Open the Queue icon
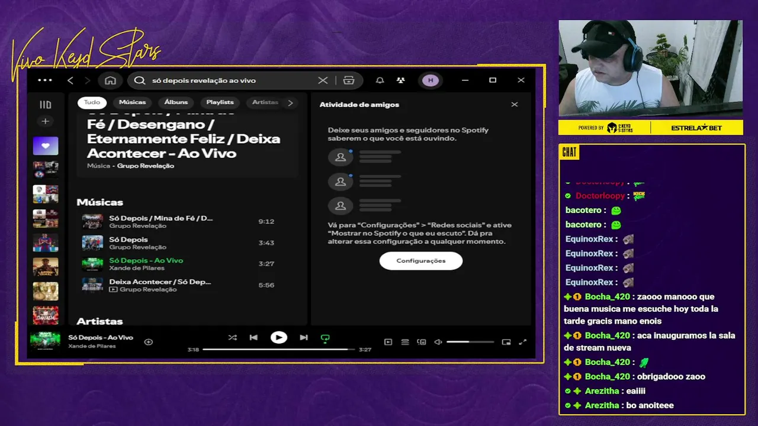758x426 pixels. coord(405,341)
